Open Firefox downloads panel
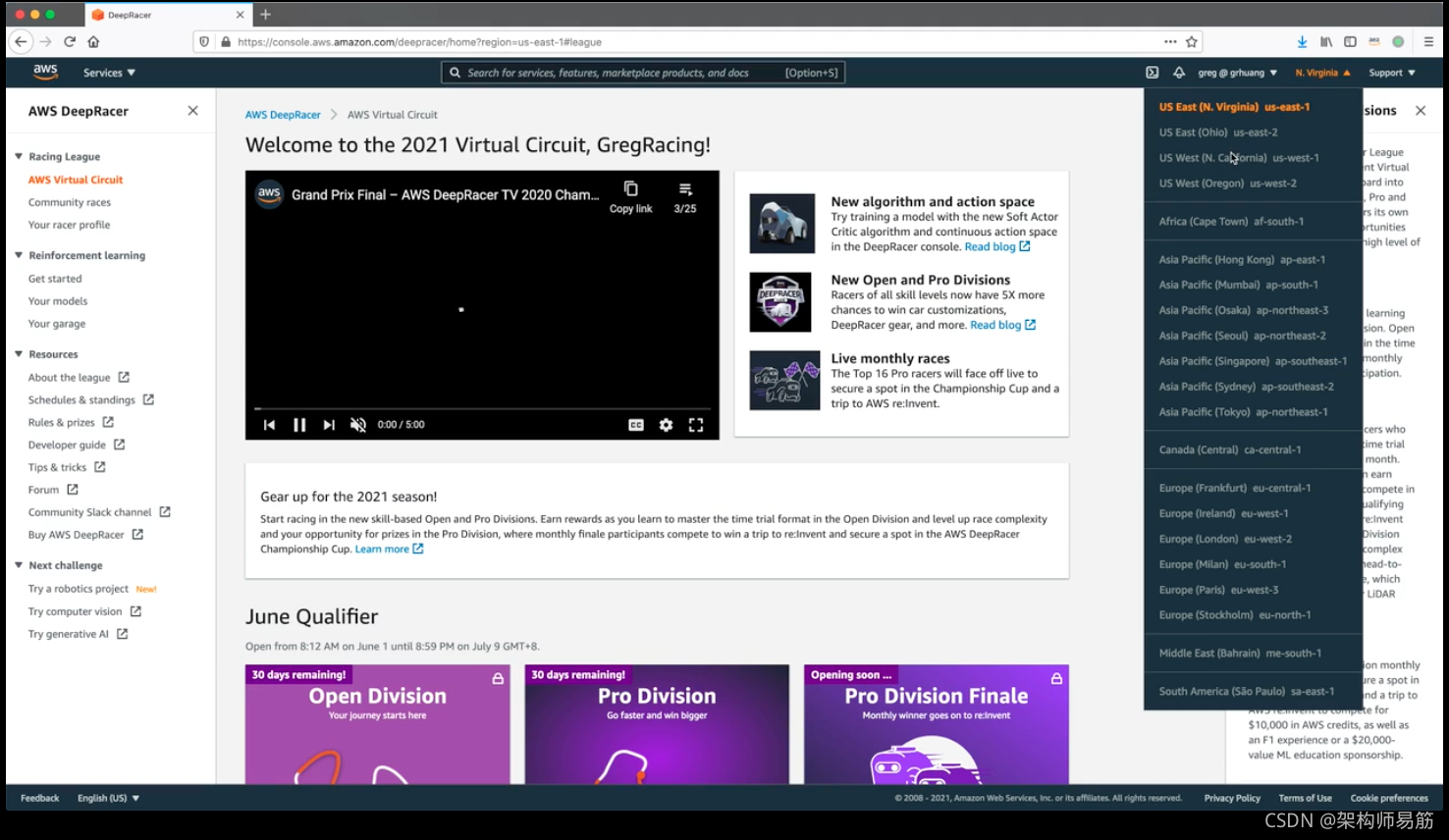Viewport: 1449px width, 840px height. click(1302, 42)
